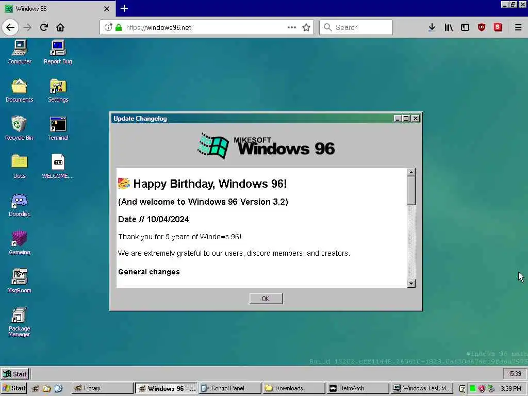Click the changelog scroll up arrow
Screen dimensions: 528x396
pyautogui.click(x=411, y=172)
